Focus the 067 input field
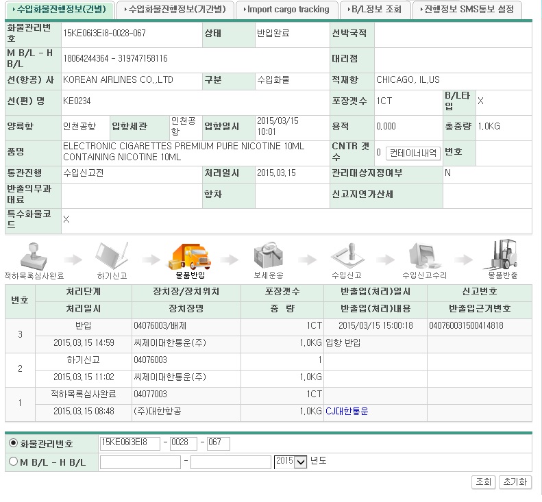 (x=218, y=443)
